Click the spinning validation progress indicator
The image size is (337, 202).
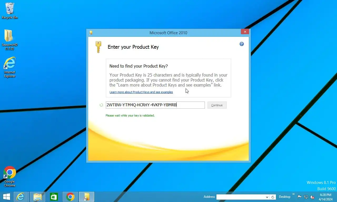(x=101, y=105)
